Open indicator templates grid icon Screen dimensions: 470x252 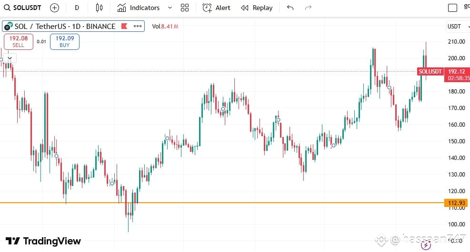click(x=185, y=8)
